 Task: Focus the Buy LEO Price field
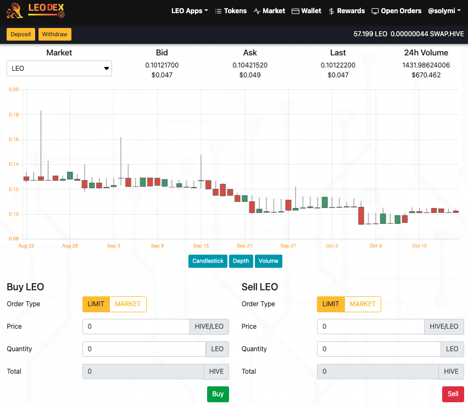(x=136, y=327)
